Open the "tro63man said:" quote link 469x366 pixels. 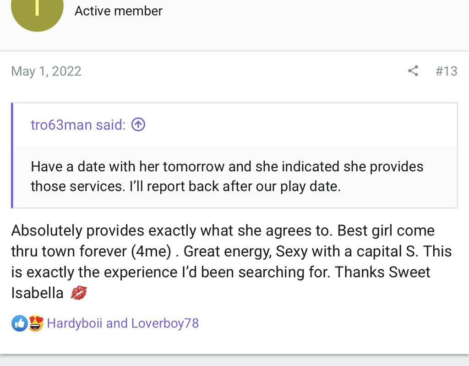pyautogui.click(x=78, y=124)
